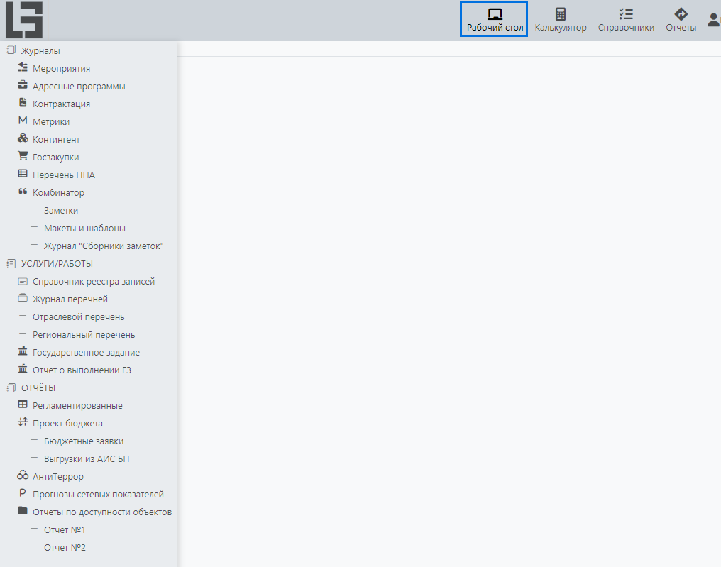Click the shopping cart Госзакупки icon
The height and width of the screenshot is (567, 721).
23,157
